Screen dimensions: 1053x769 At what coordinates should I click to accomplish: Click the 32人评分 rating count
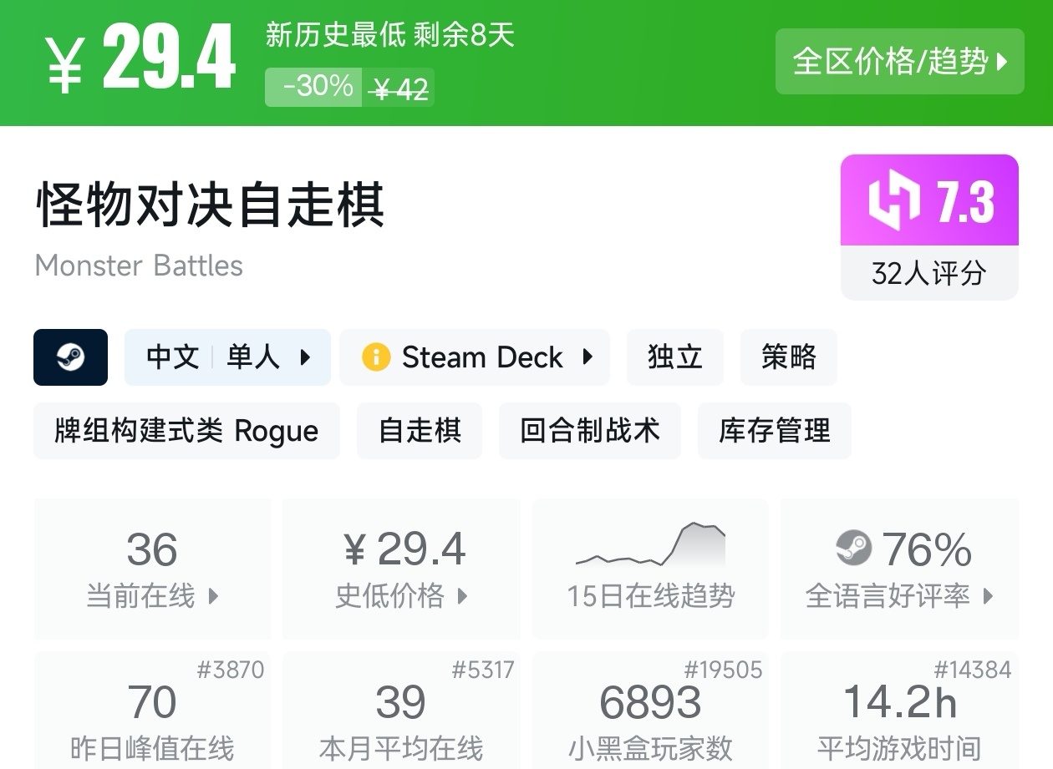point(928,273)
